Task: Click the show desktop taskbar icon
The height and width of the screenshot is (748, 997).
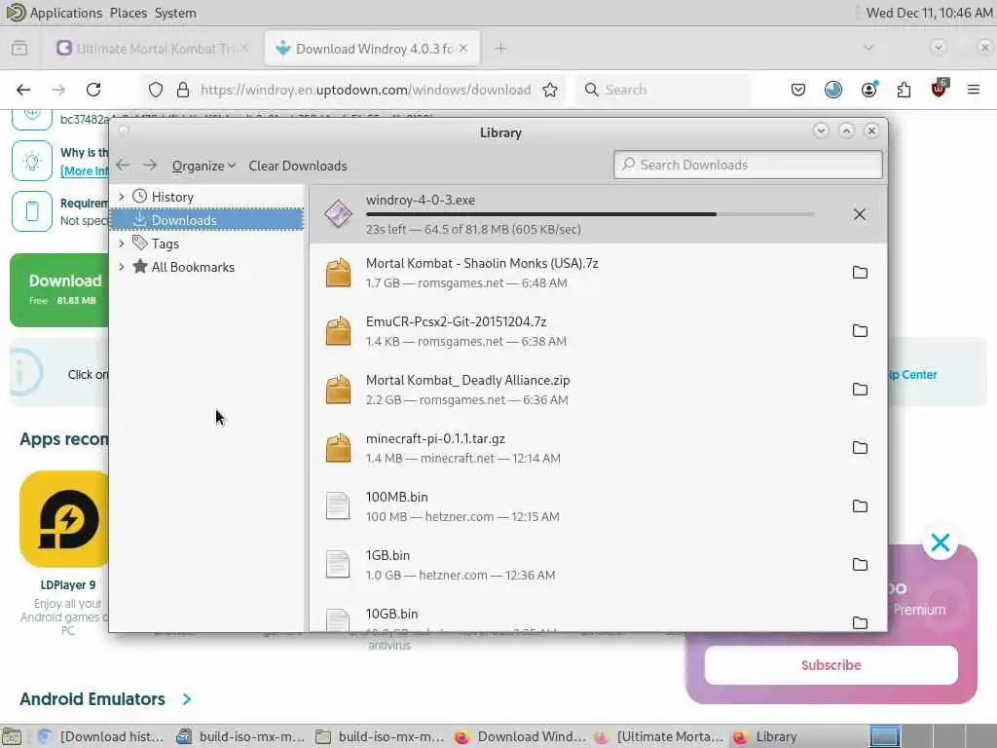Action: pos(12,736)
